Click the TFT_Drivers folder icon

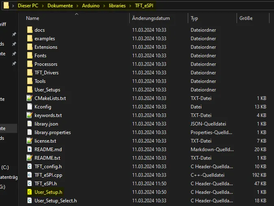click(x=29, y=73)
